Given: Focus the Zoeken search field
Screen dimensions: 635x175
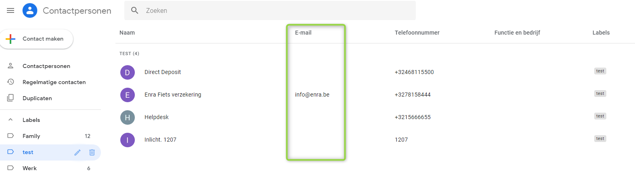Looking at the screenshot, I should tap(270, 10).
